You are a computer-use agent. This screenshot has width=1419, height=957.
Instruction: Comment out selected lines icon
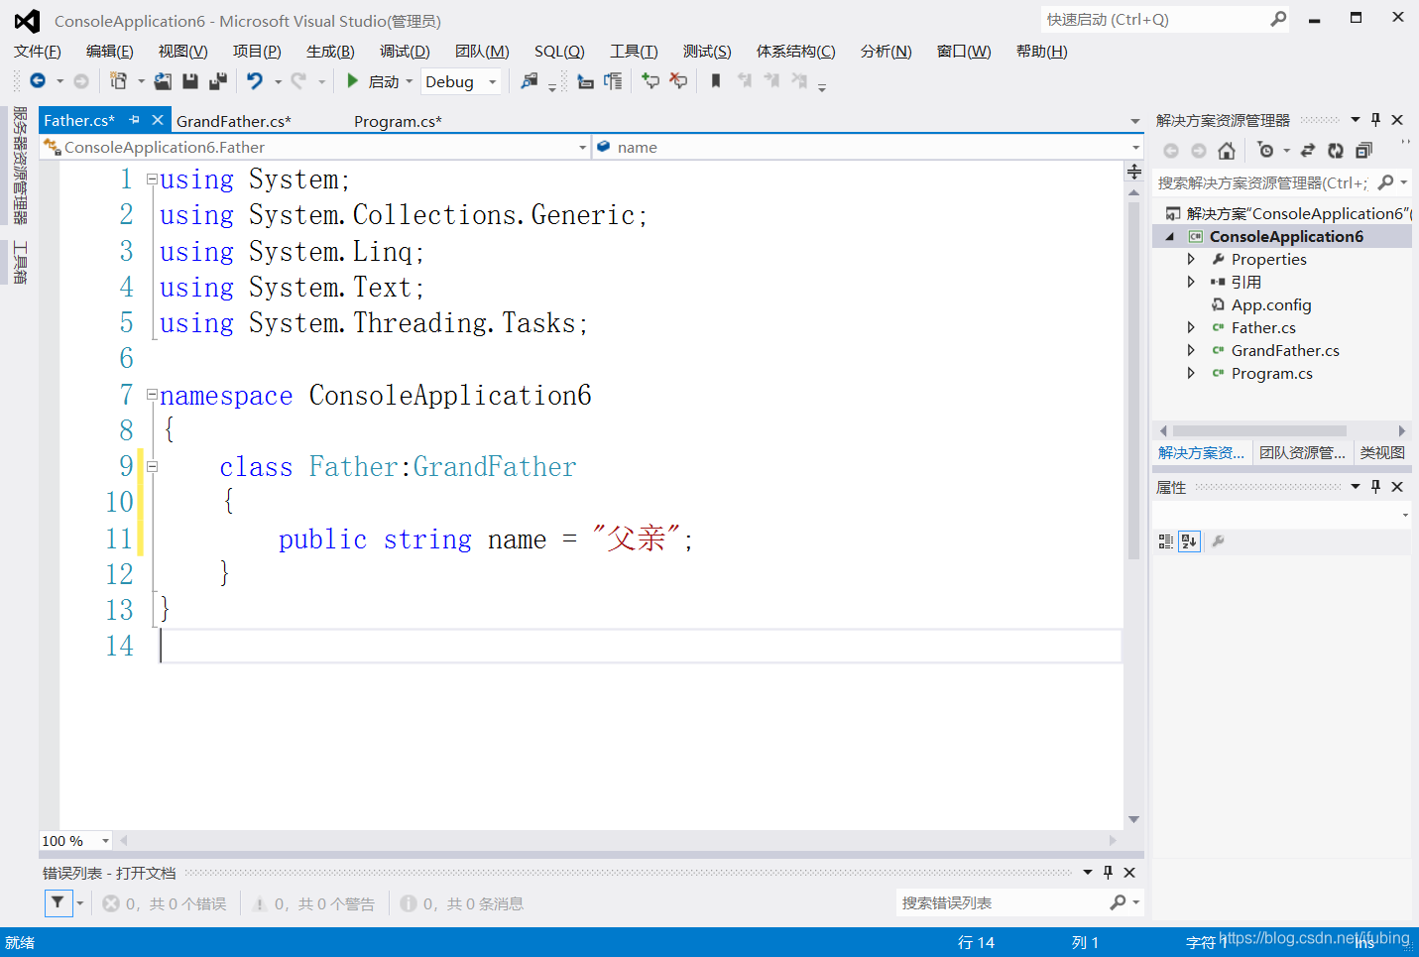coord(650,81)
